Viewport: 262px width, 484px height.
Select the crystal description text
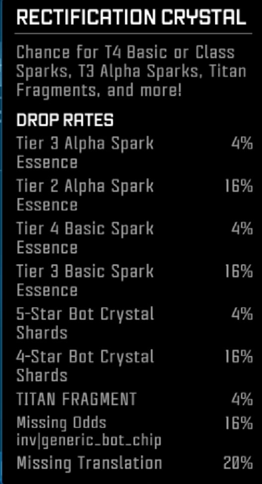pos(131,71)
